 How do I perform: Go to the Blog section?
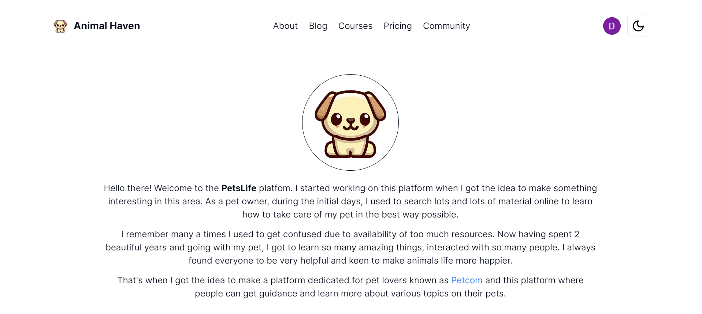click(318, 26)
